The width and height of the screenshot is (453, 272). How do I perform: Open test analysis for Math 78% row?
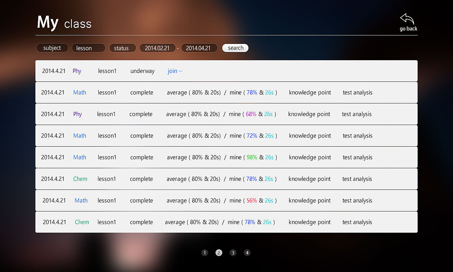(x=357, y=93)
